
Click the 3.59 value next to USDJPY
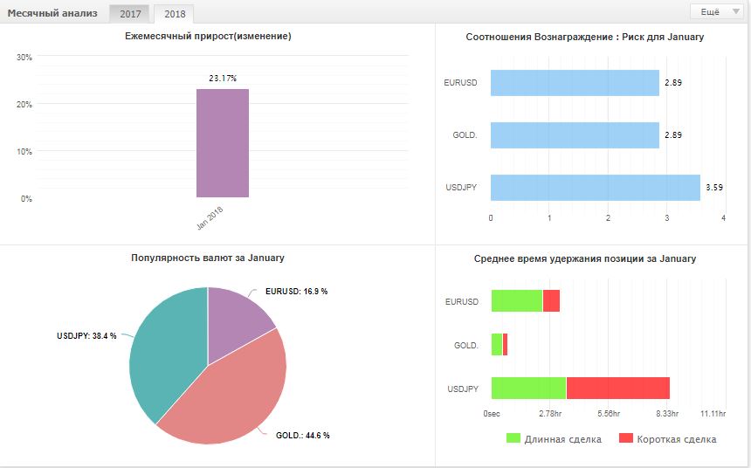click(714, 188)
